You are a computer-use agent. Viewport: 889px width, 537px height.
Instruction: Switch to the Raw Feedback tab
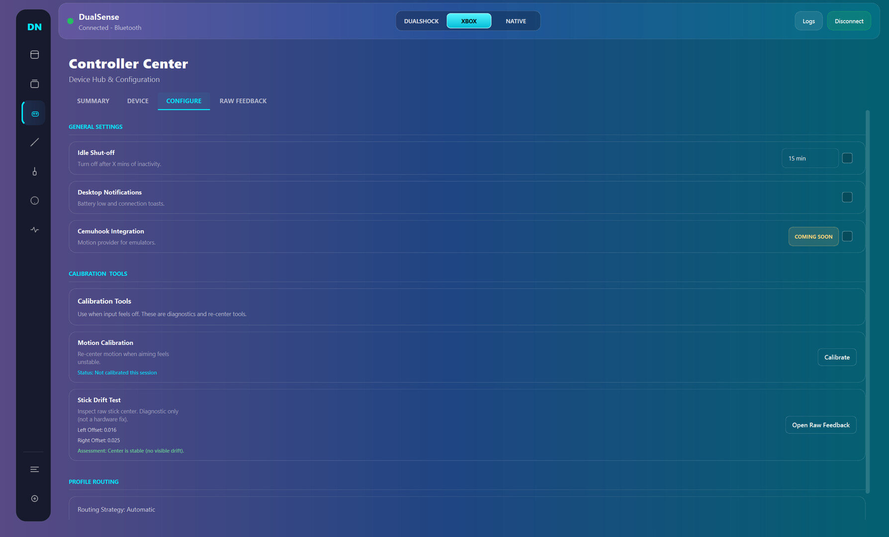(x=243, y=101)
